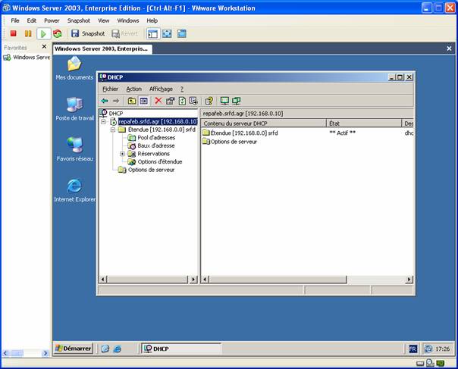Open the VMware Help menu
The width and height of the screenshot is (458, 369).
tap(152, 20)
